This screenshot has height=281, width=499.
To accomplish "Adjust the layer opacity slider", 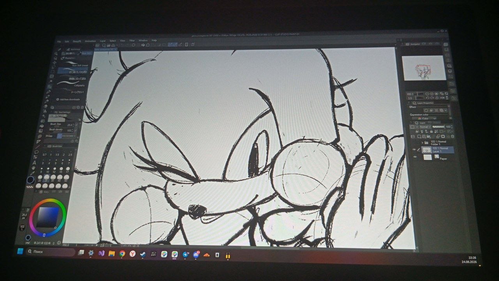I will 438,127.
